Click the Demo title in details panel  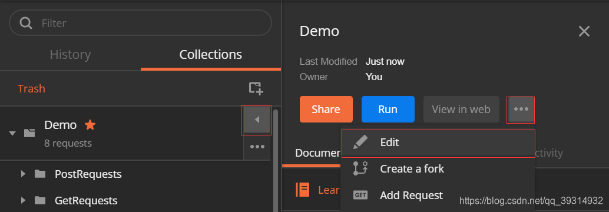click(320, 31)
